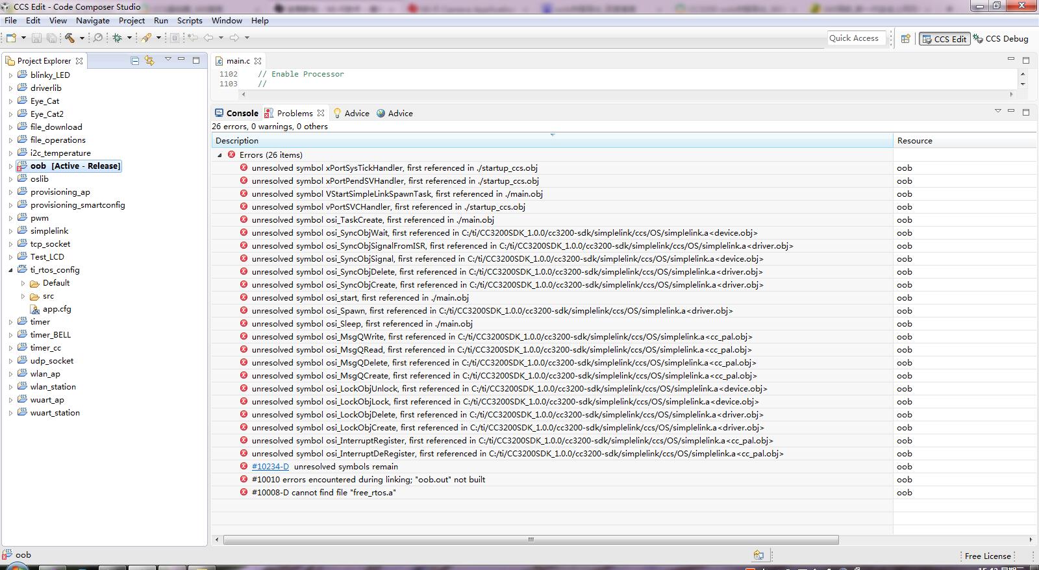This screenshot has width=1039, height=570.
Task: Maximize the Problems panel
Action: (1026, 112)
